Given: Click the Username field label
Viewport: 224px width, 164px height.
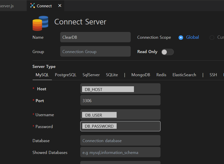Looking at the screenshot, I should tap(45, 115).
